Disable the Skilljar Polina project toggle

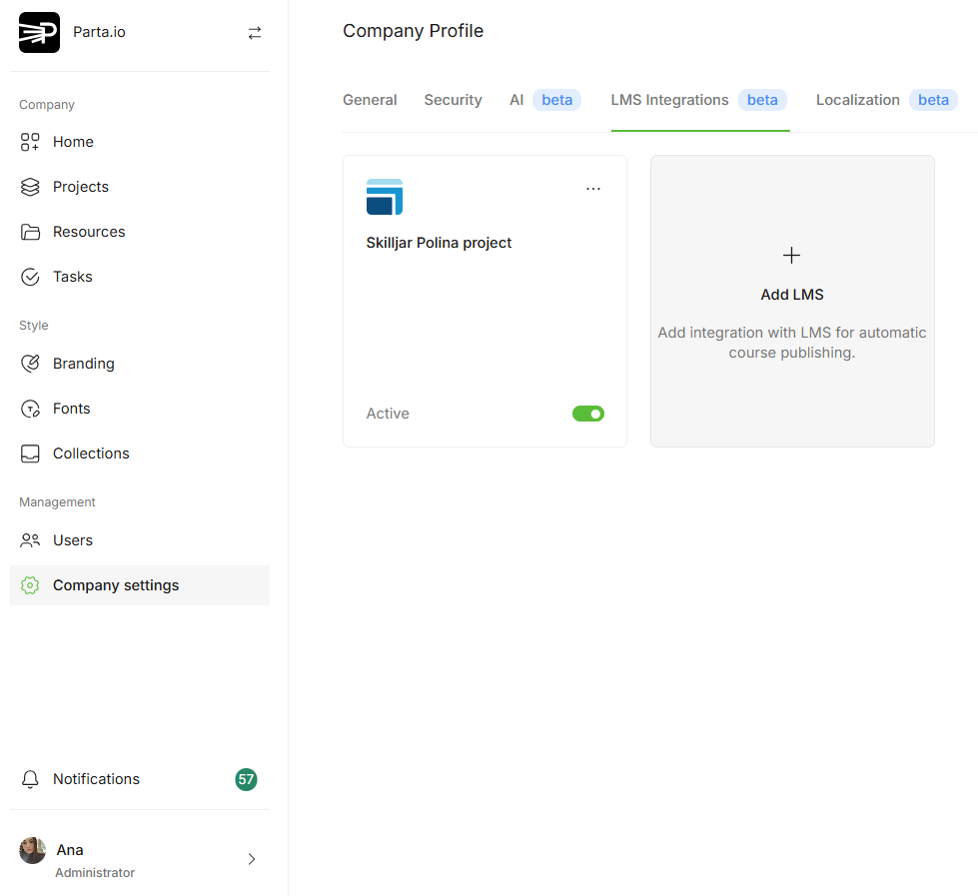tap(587, 414)
